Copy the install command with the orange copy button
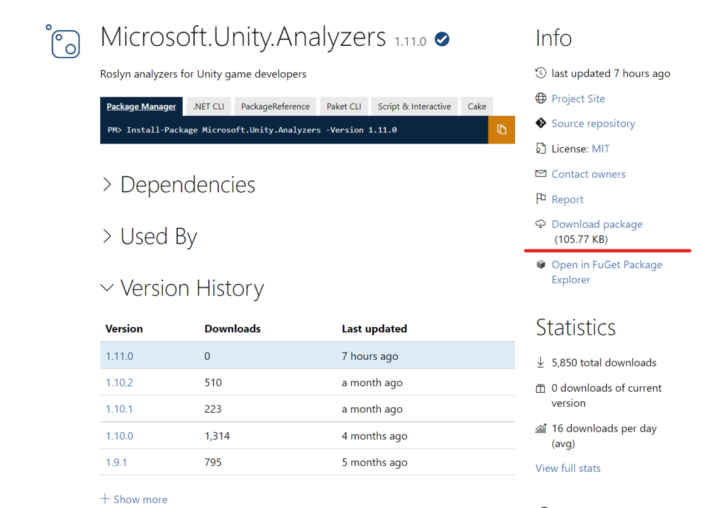 (501, 130)
